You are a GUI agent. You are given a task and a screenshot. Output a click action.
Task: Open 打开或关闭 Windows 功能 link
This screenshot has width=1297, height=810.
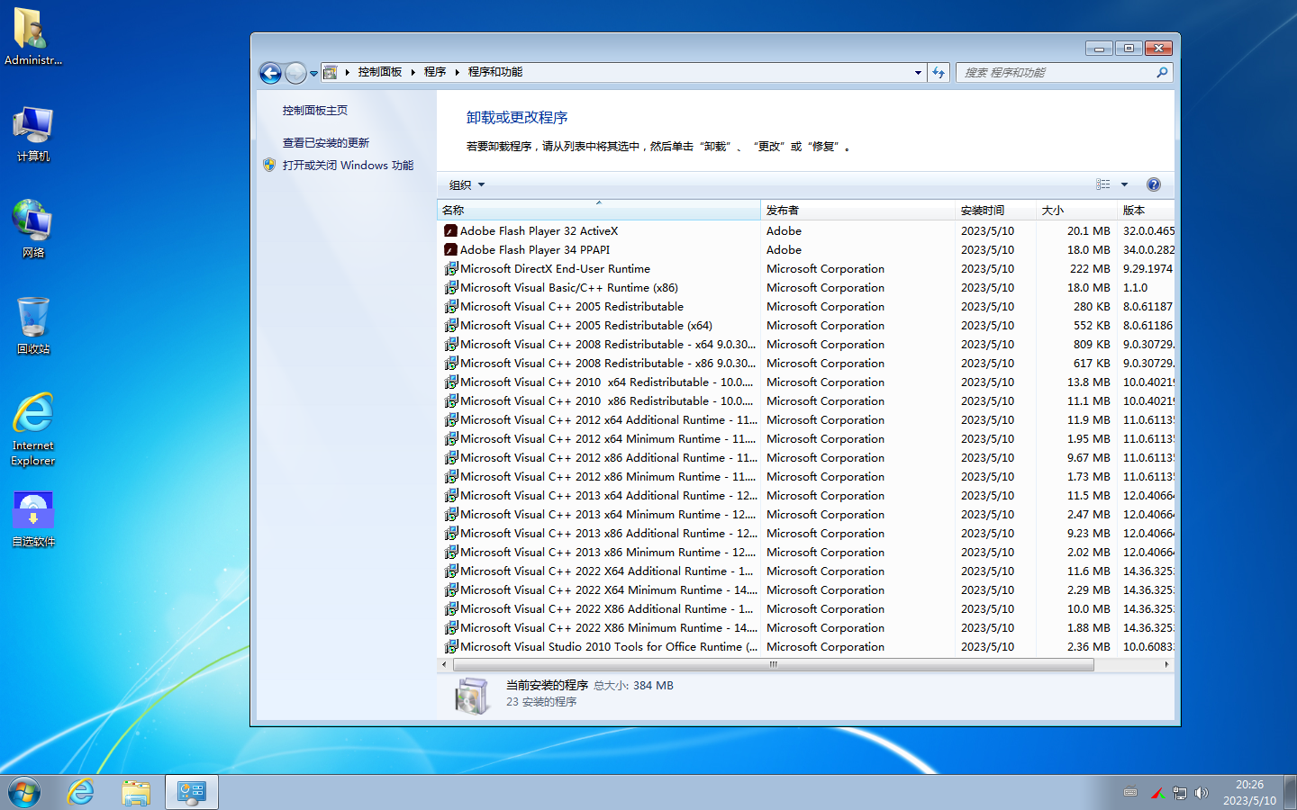[x=348, y=165]
